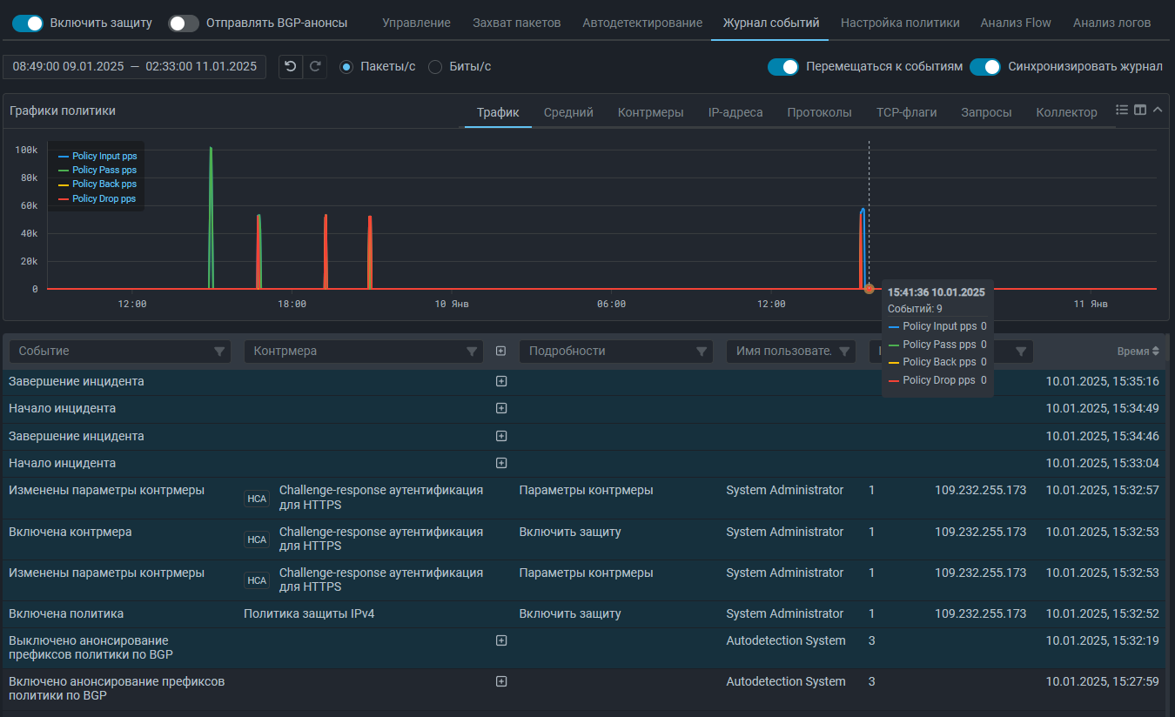Collapse the Графики политики chart panel

pos(1158,110)
